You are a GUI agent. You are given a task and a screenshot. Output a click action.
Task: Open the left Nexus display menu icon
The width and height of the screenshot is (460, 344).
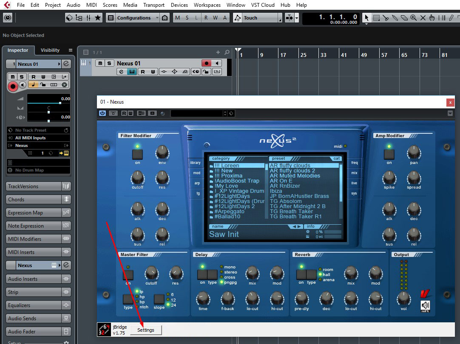click(190, 138)
